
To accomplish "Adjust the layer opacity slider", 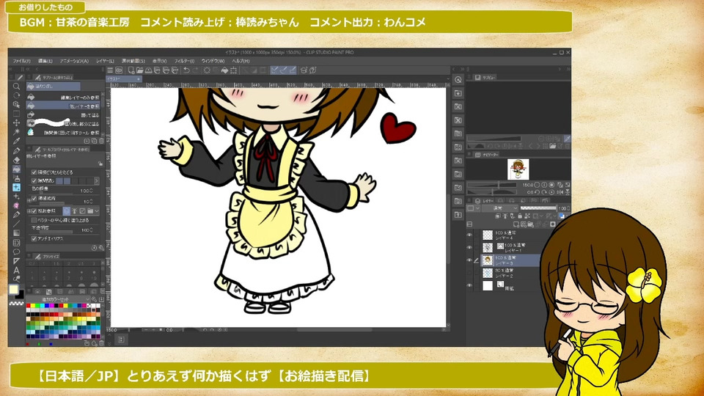I will coord(538,208).
